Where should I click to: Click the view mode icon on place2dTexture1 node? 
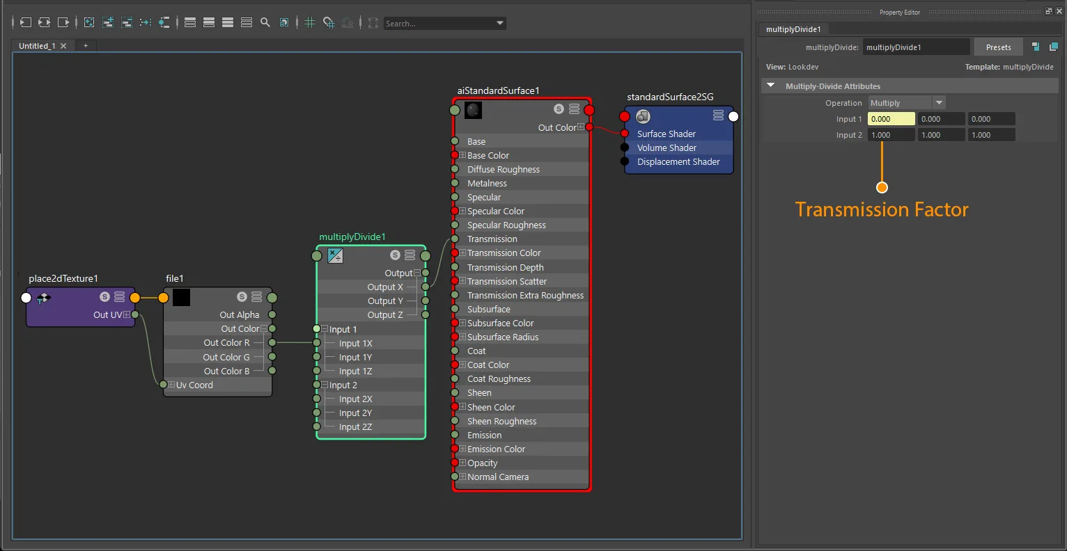(120, 297)
